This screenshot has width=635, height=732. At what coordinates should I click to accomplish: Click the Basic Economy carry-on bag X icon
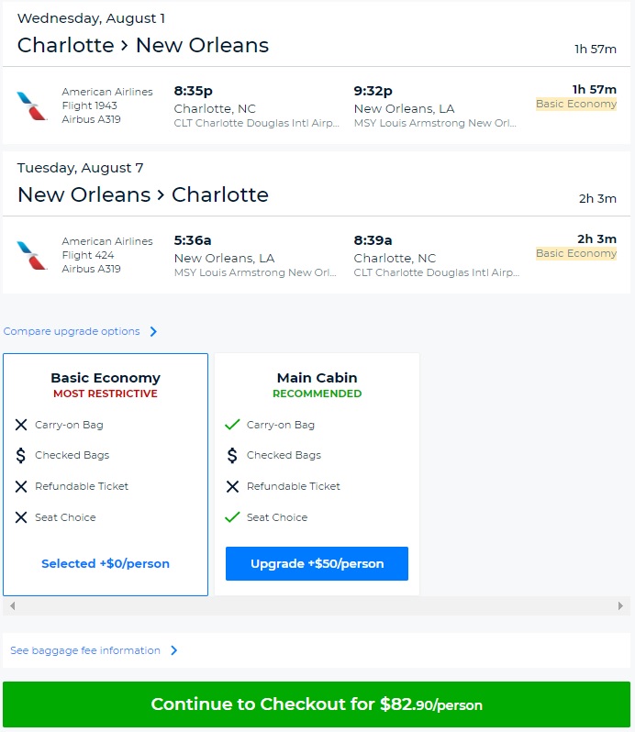point(21,425)
